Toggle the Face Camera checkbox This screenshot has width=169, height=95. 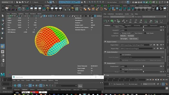[x=133, y=33]
